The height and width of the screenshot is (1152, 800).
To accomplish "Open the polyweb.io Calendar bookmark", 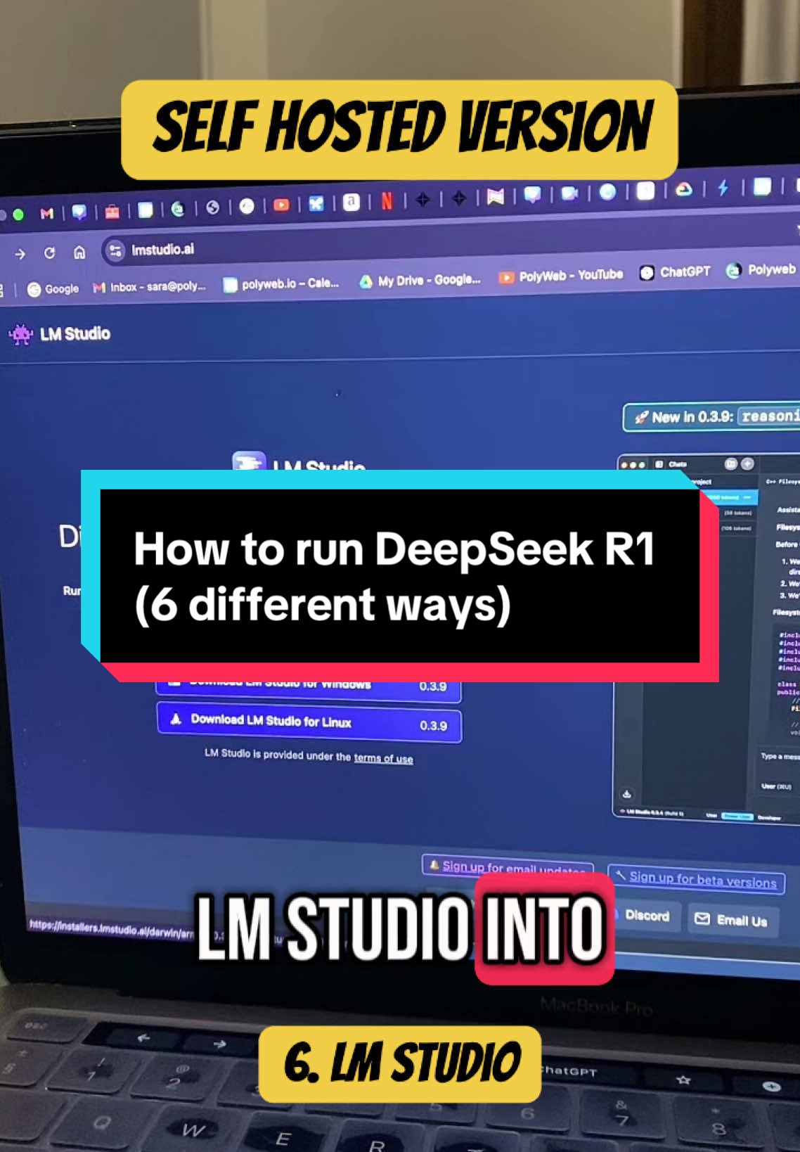I will [x=281, y=283].
